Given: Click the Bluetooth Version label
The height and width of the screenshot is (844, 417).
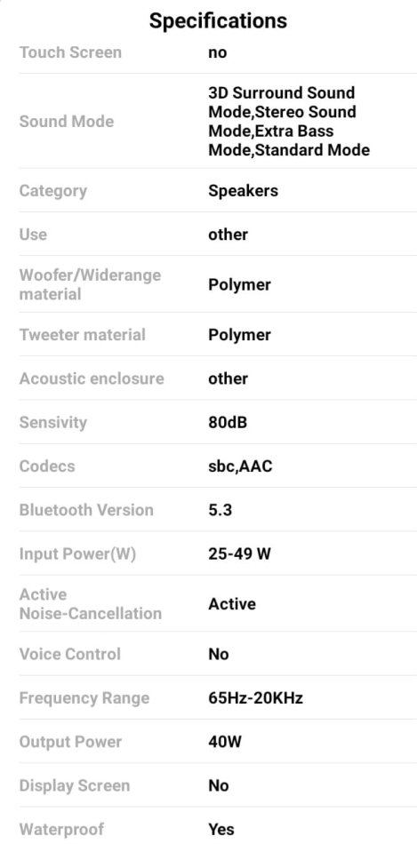Looking at the screenshot, I should coord(86,509).
